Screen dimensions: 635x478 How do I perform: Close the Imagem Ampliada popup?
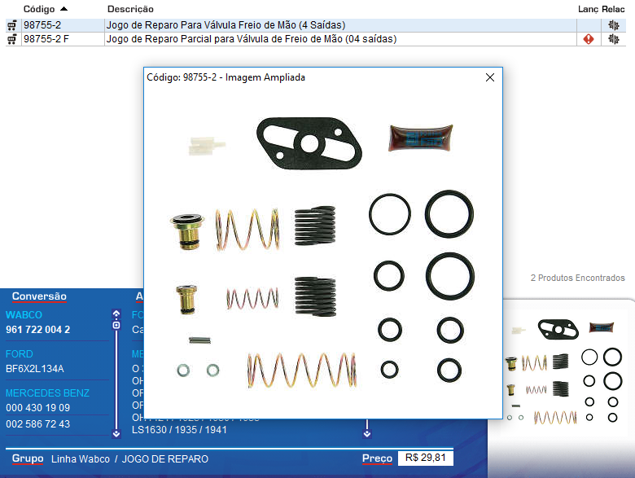pos(490,77)
